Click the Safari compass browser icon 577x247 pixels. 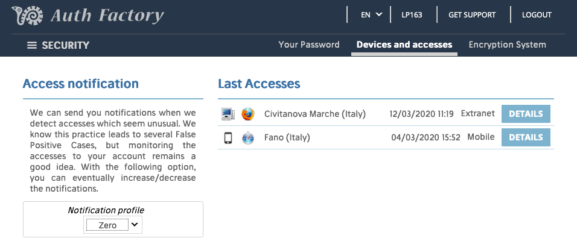pyautogui.click(x=248, y=138)
